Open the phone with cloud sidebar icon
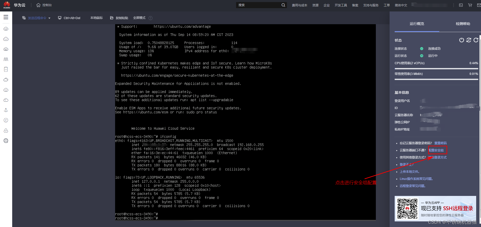Image resolution: width=481 pixels, height=227 pixels. pyautogui.click(x=6, y=69)
